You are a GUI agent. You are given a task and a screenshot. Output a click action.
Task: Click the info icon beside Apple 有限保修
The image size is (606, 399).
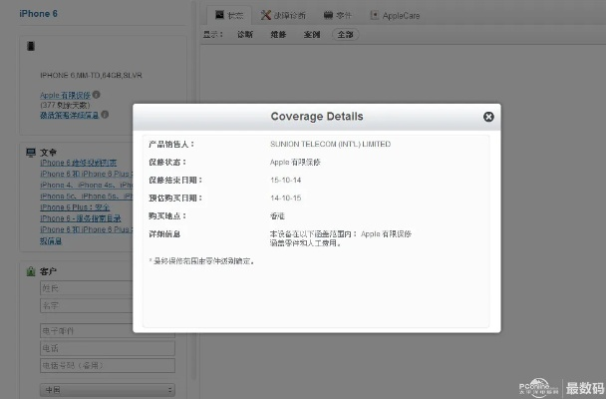tap(97, 95)
